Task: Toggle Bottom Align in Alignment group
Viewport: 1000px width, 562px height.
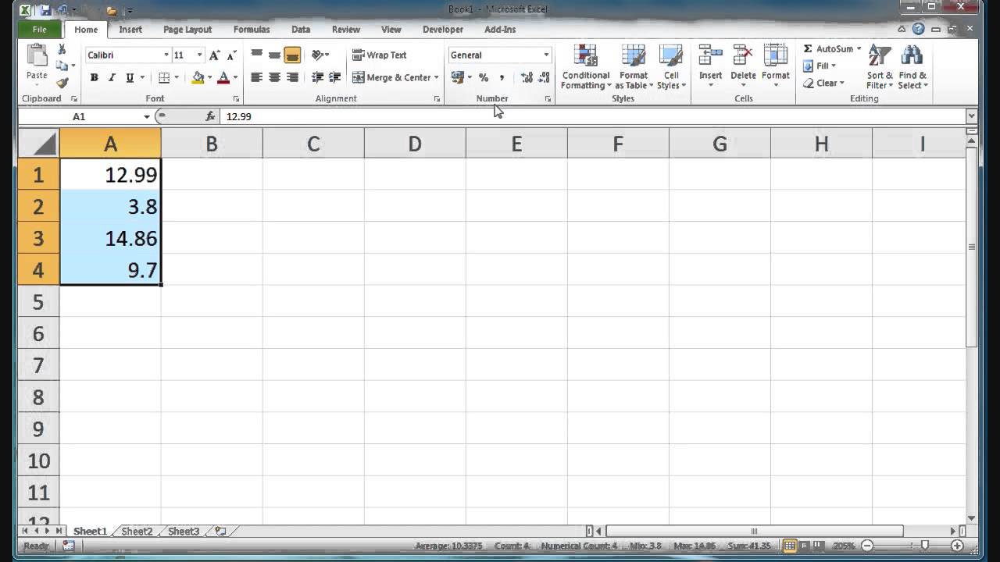Action: click(292, 55)
